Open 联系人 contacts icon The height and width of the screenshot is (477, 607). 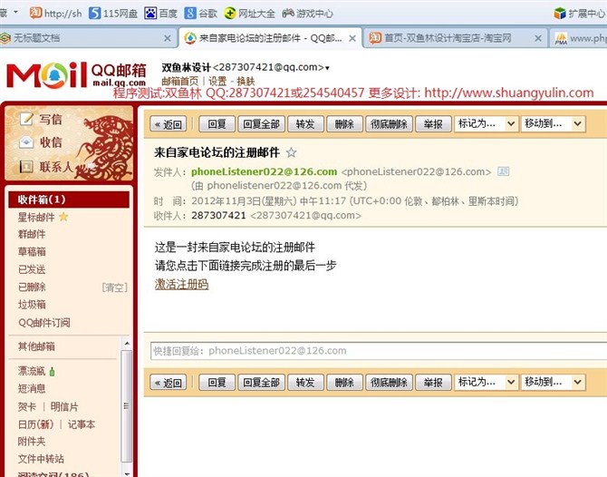click(x=26, y=167)
